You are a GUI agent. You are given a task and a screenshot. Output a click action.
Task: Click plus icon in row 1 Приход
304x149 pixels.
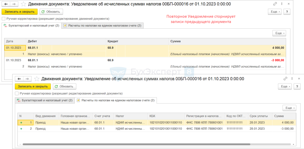coord(21,123)
